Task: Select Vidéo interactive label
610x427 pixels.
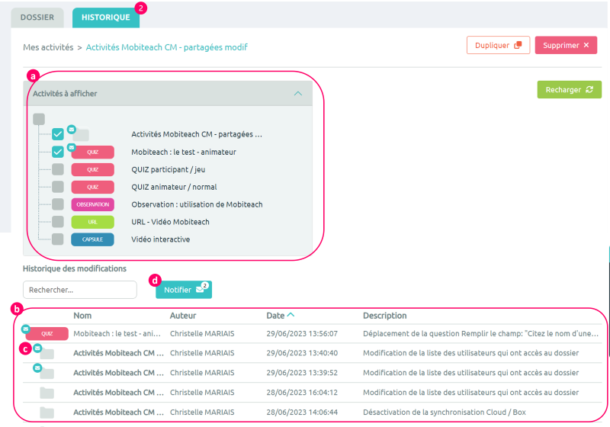Action: [160, 239]
